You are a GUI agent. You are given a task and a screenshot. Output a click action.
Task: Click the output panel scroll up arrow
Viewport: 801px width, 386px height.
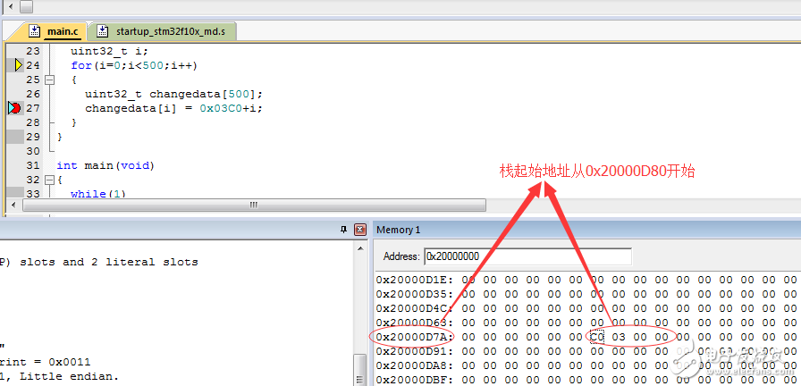point(360,248)
